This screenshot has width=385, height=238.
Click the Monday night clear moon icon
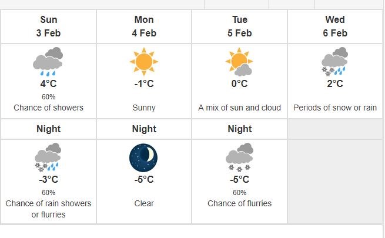pyautogui.click(x=143, y=157)
